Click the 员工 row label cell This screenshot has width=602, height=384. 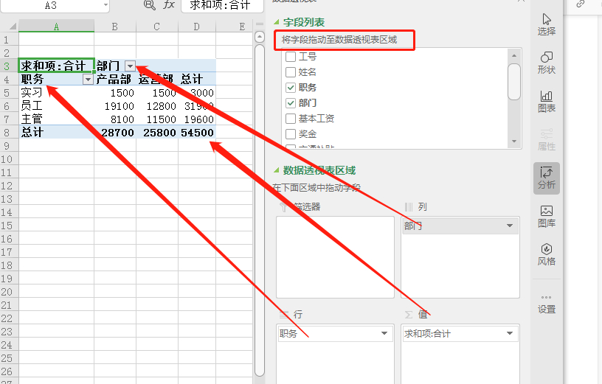pos(56,106)
